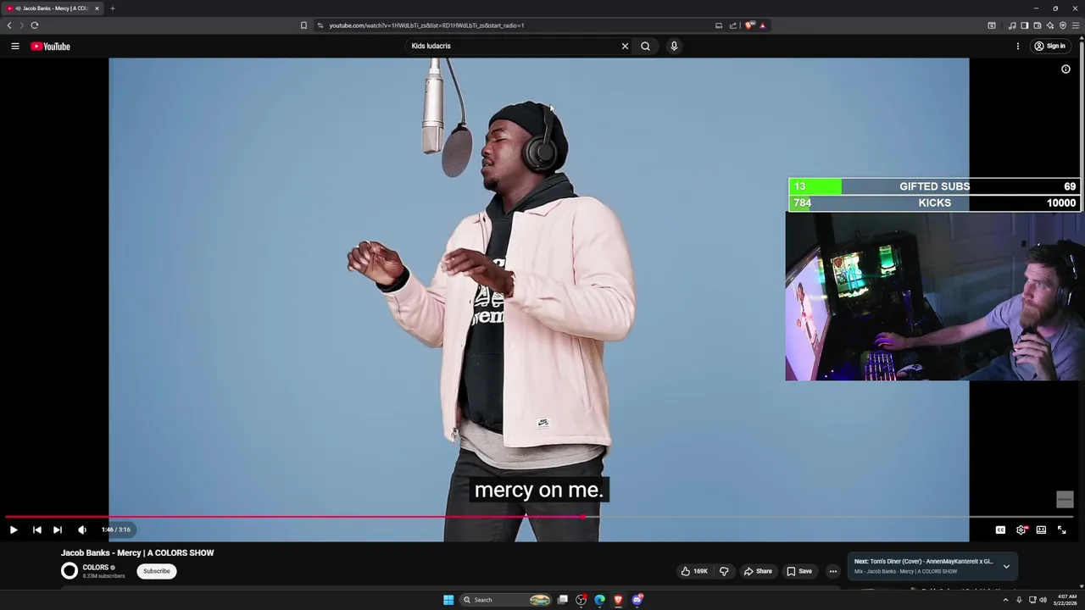The height and width of the screenshot is (610, 1085).
Task: Click the share page icon in address bar
Action: tap(733, 25)
